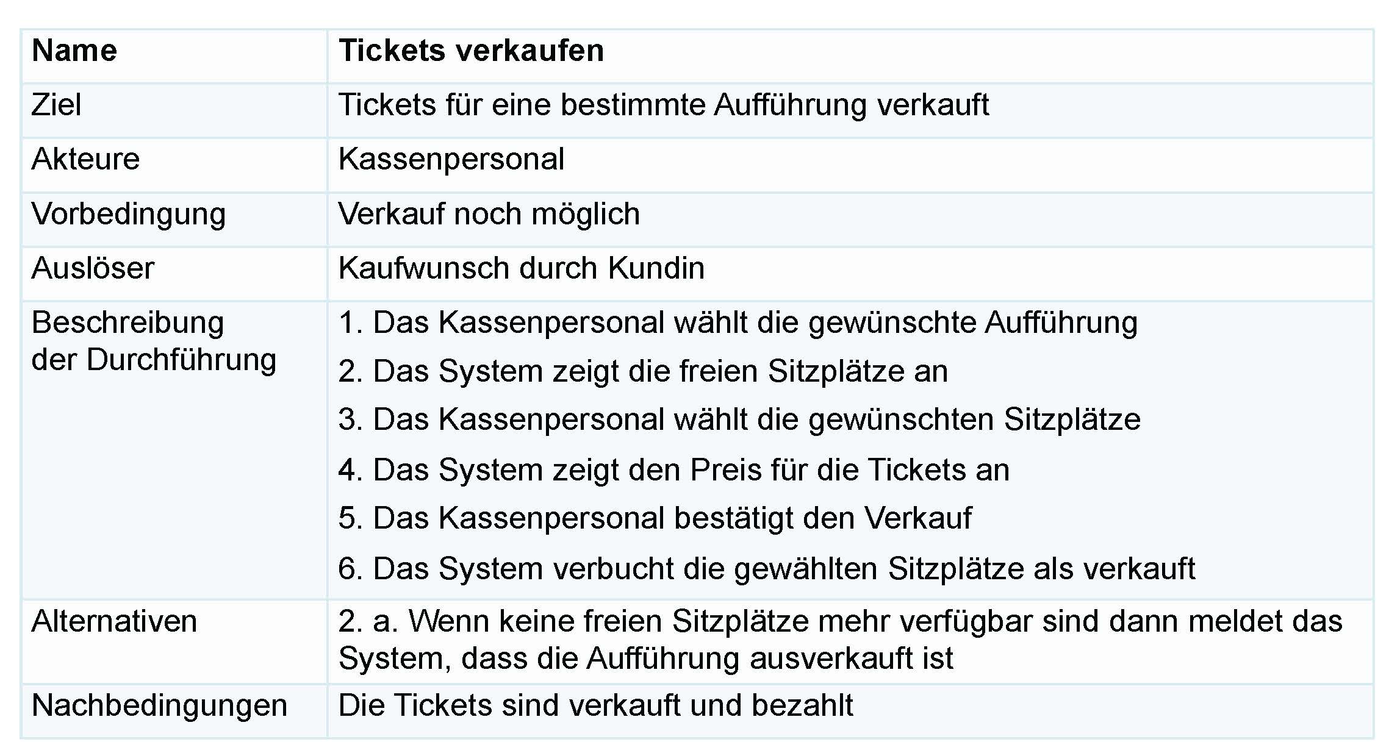Image resolution: width=1400 pixels, height=753 pixels.
Task: Select the 'Ziel' row label
Action: [x=56, y=105]
